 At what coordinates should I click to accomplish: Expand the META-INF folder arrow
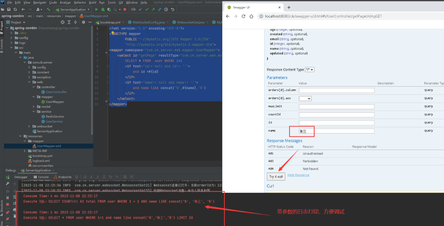(x=25, y=151)
